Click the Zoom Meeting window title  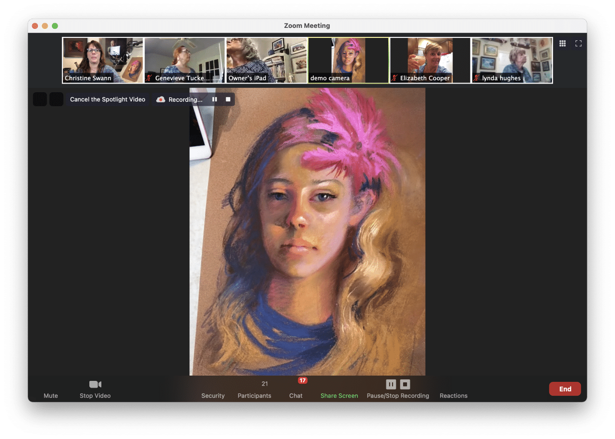(307, 26)
